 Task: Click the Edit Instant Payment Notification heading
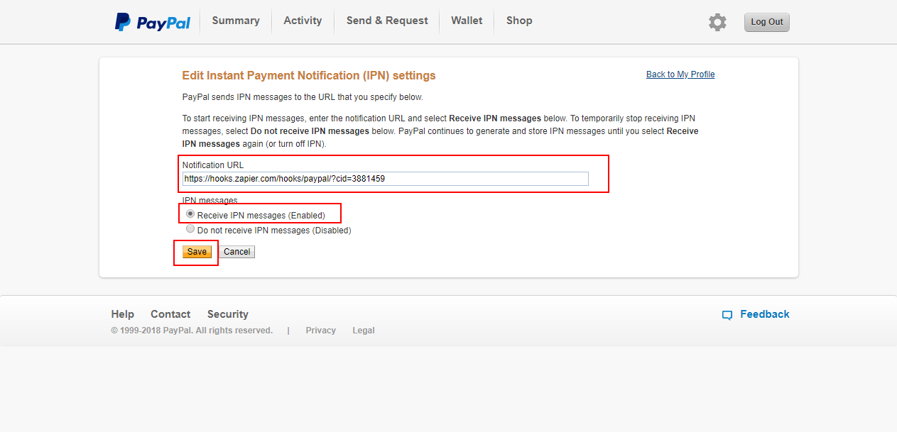309,75
